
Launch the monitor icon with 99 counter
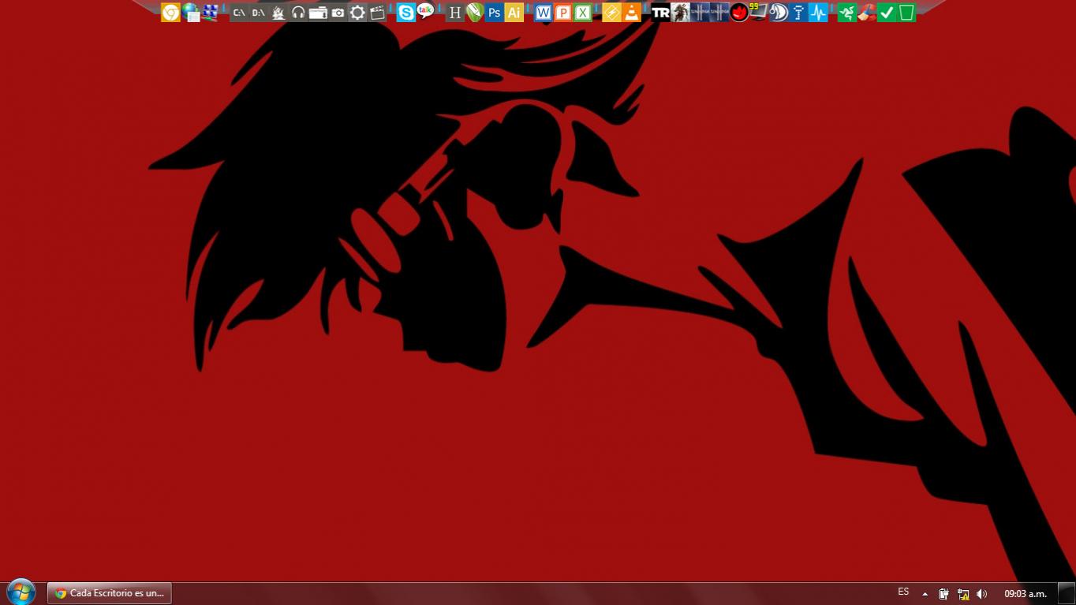(758, 12)
